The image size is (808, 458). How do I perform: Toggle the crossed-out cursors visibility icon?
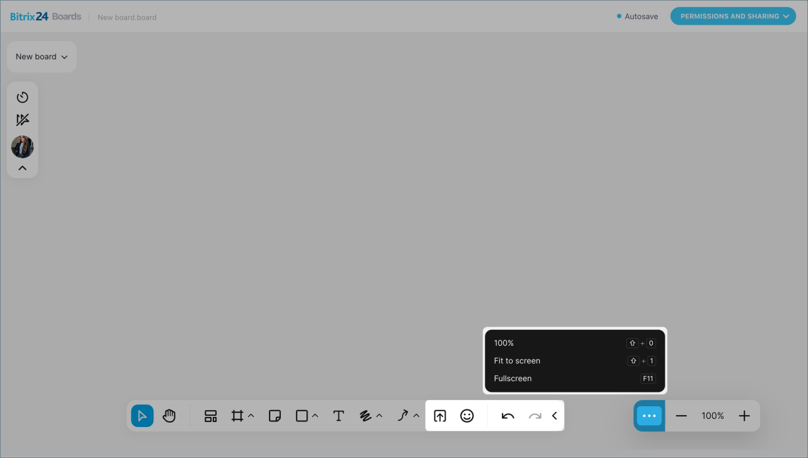[23, 120]
